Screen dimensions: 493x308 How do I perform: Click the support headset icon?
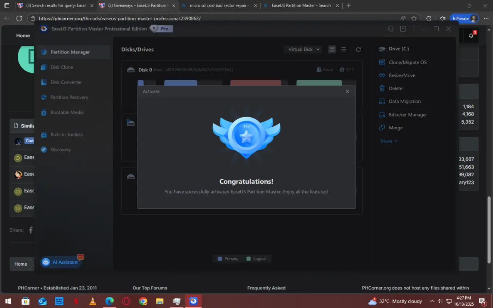tap(391, 29)
